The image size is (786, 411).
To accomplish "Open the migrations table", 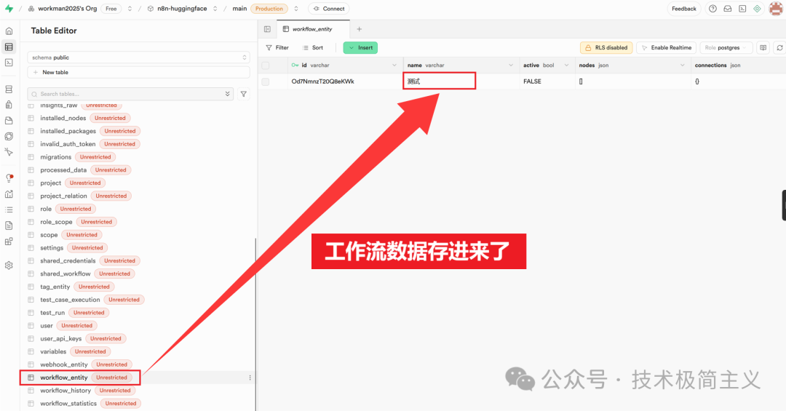I will click(55, 157).
